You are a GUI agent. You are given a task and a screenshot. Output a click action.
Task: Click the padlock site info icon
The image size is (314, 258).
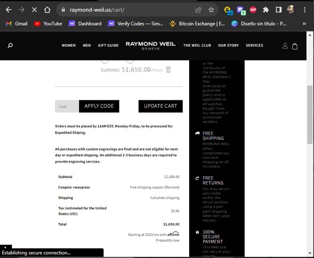[63, 10]
